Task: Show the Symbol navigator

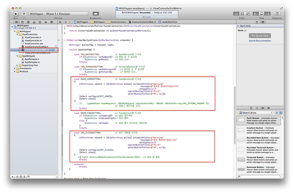Action: point(22,22)
